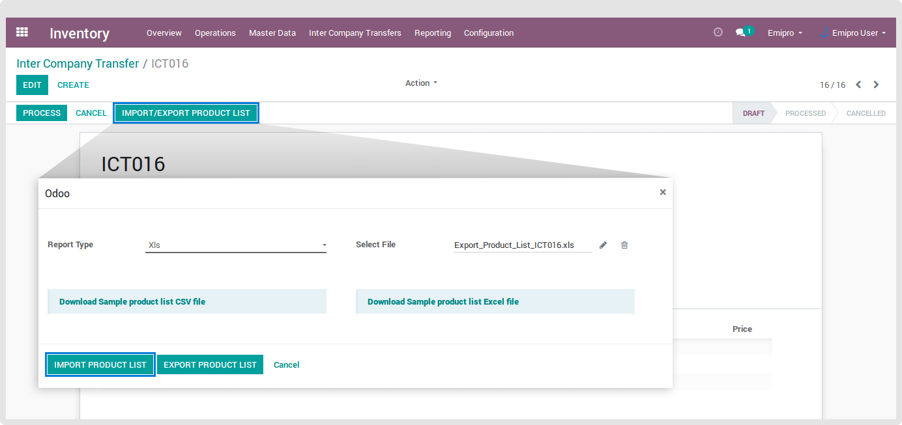Viewport: 902px width, 425px height.
Task: Click the trash icon to clear file
Action: (x=624, y=245)
